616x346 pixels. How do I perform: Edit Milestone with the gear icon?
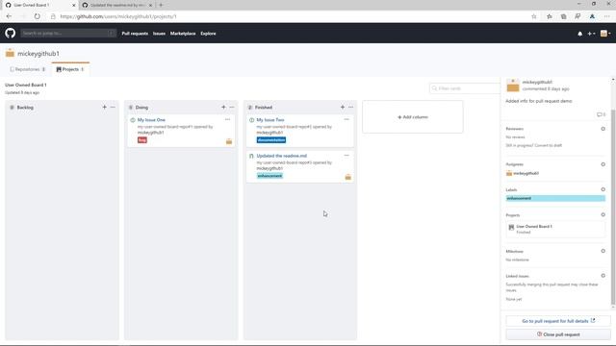click(603, 251)
